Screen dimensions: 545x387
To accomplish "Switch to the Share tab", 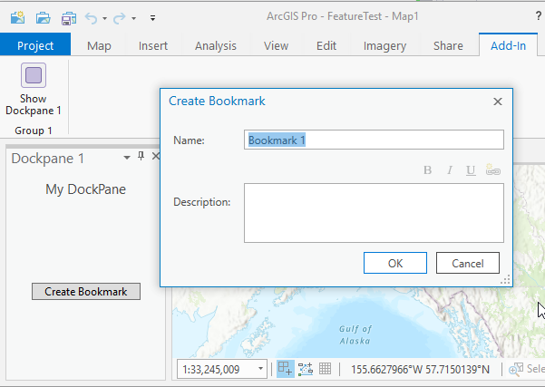I will [x=448, y=45].
